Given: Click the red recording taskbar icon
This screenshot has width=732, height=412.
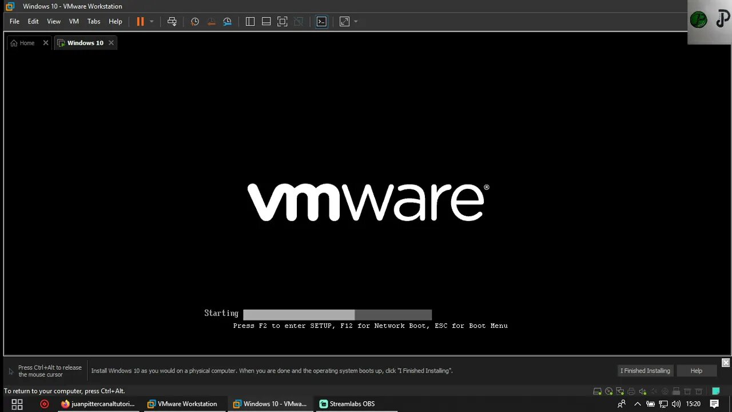Looking at the screenshot, I should (45, 404).
